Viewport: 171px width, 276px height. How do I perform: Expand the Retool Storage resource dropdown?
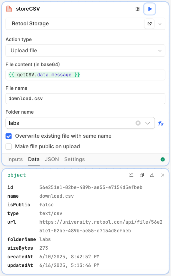click(160, 24)
